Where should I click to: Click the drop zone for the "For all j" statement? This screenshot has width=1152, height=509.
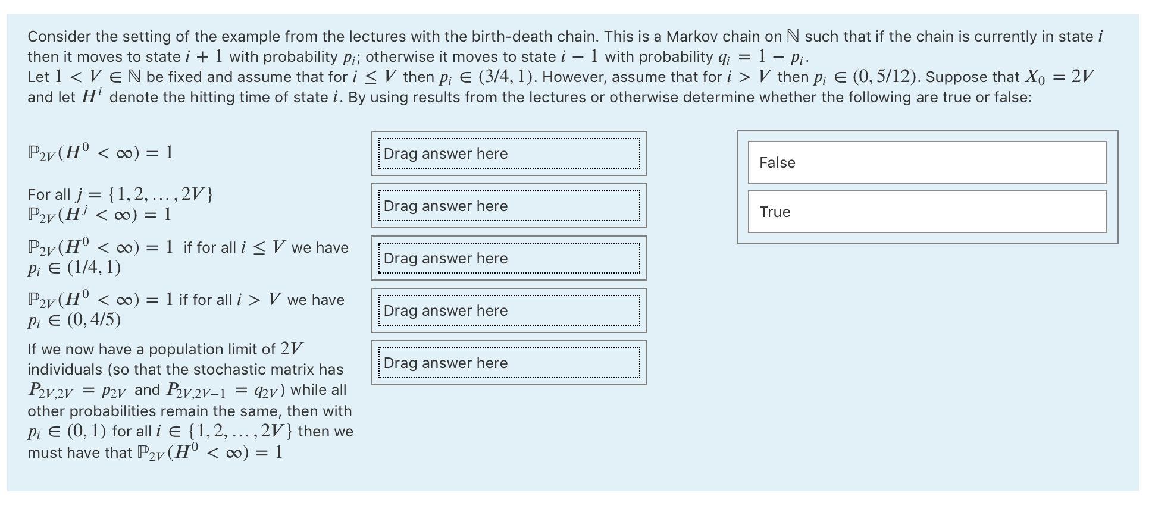pyautogui.click(x=508, y=206)
